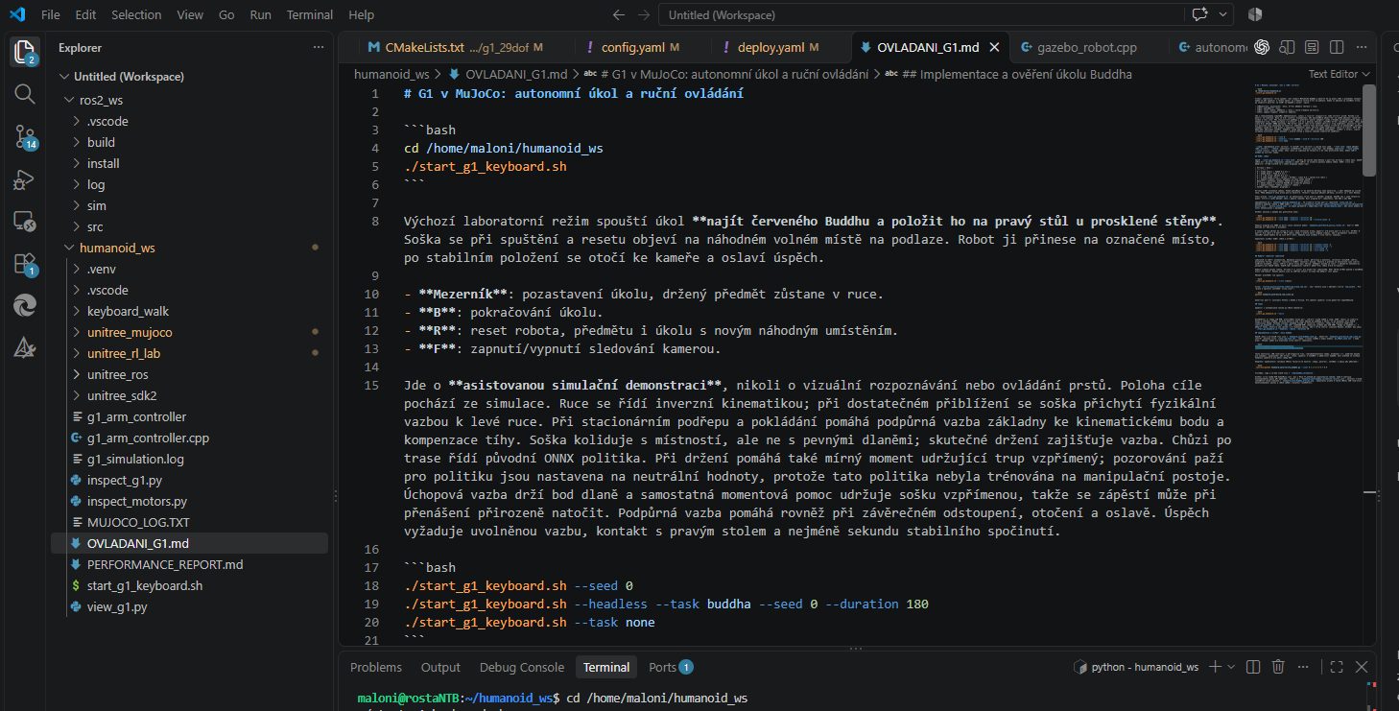
Task: Open Source Control view with 14 changes
Action: (25, 137)
